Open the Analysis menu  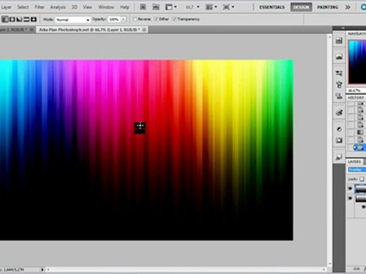[x=58, y=7]
